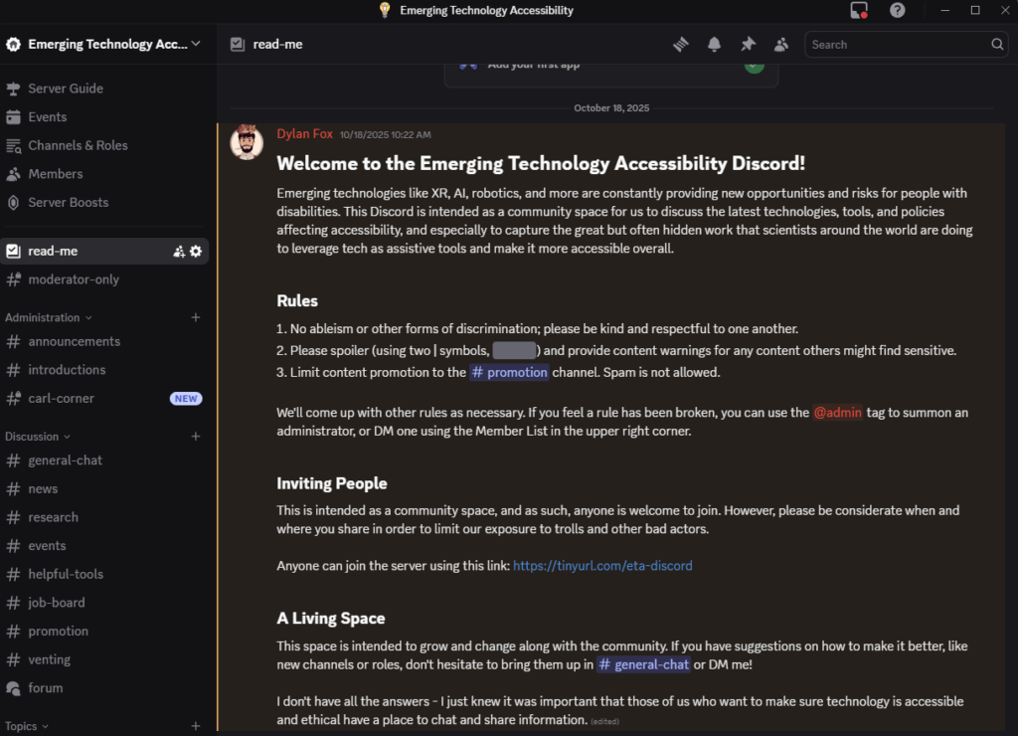This screenshot has width=1018, height=736.
Task: Open the Threads icon in channel header
Action: pyautogui.click(x=681, y=44)
